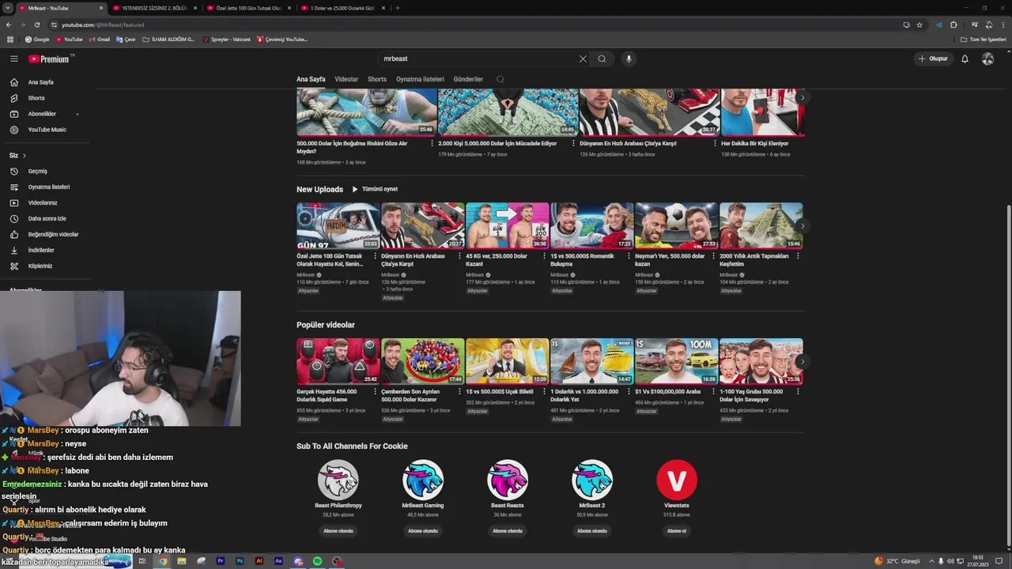Click the New Uploads section heading
The width and height of the screenshot is (1012, 569).
[x=319, y=189]
